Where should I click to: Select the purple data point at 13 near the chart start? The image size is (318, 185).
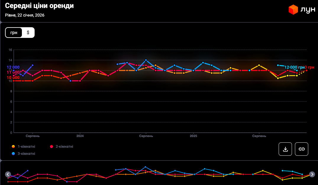(33, 65)
